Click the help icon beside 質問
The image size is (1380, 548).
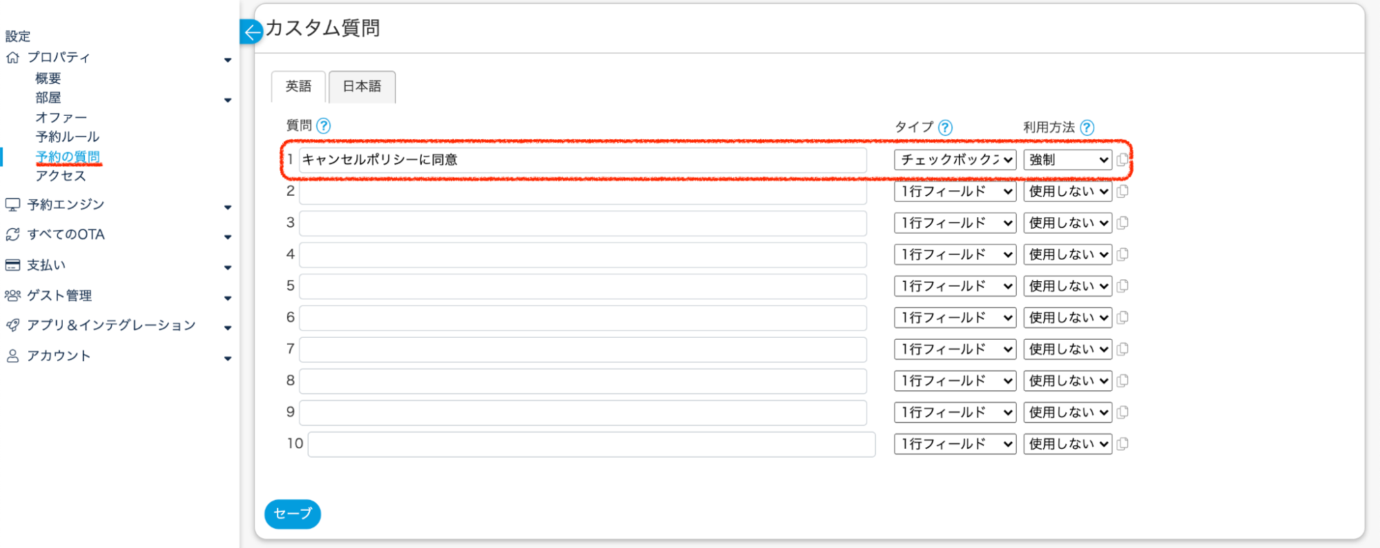(x=323, y=125)
